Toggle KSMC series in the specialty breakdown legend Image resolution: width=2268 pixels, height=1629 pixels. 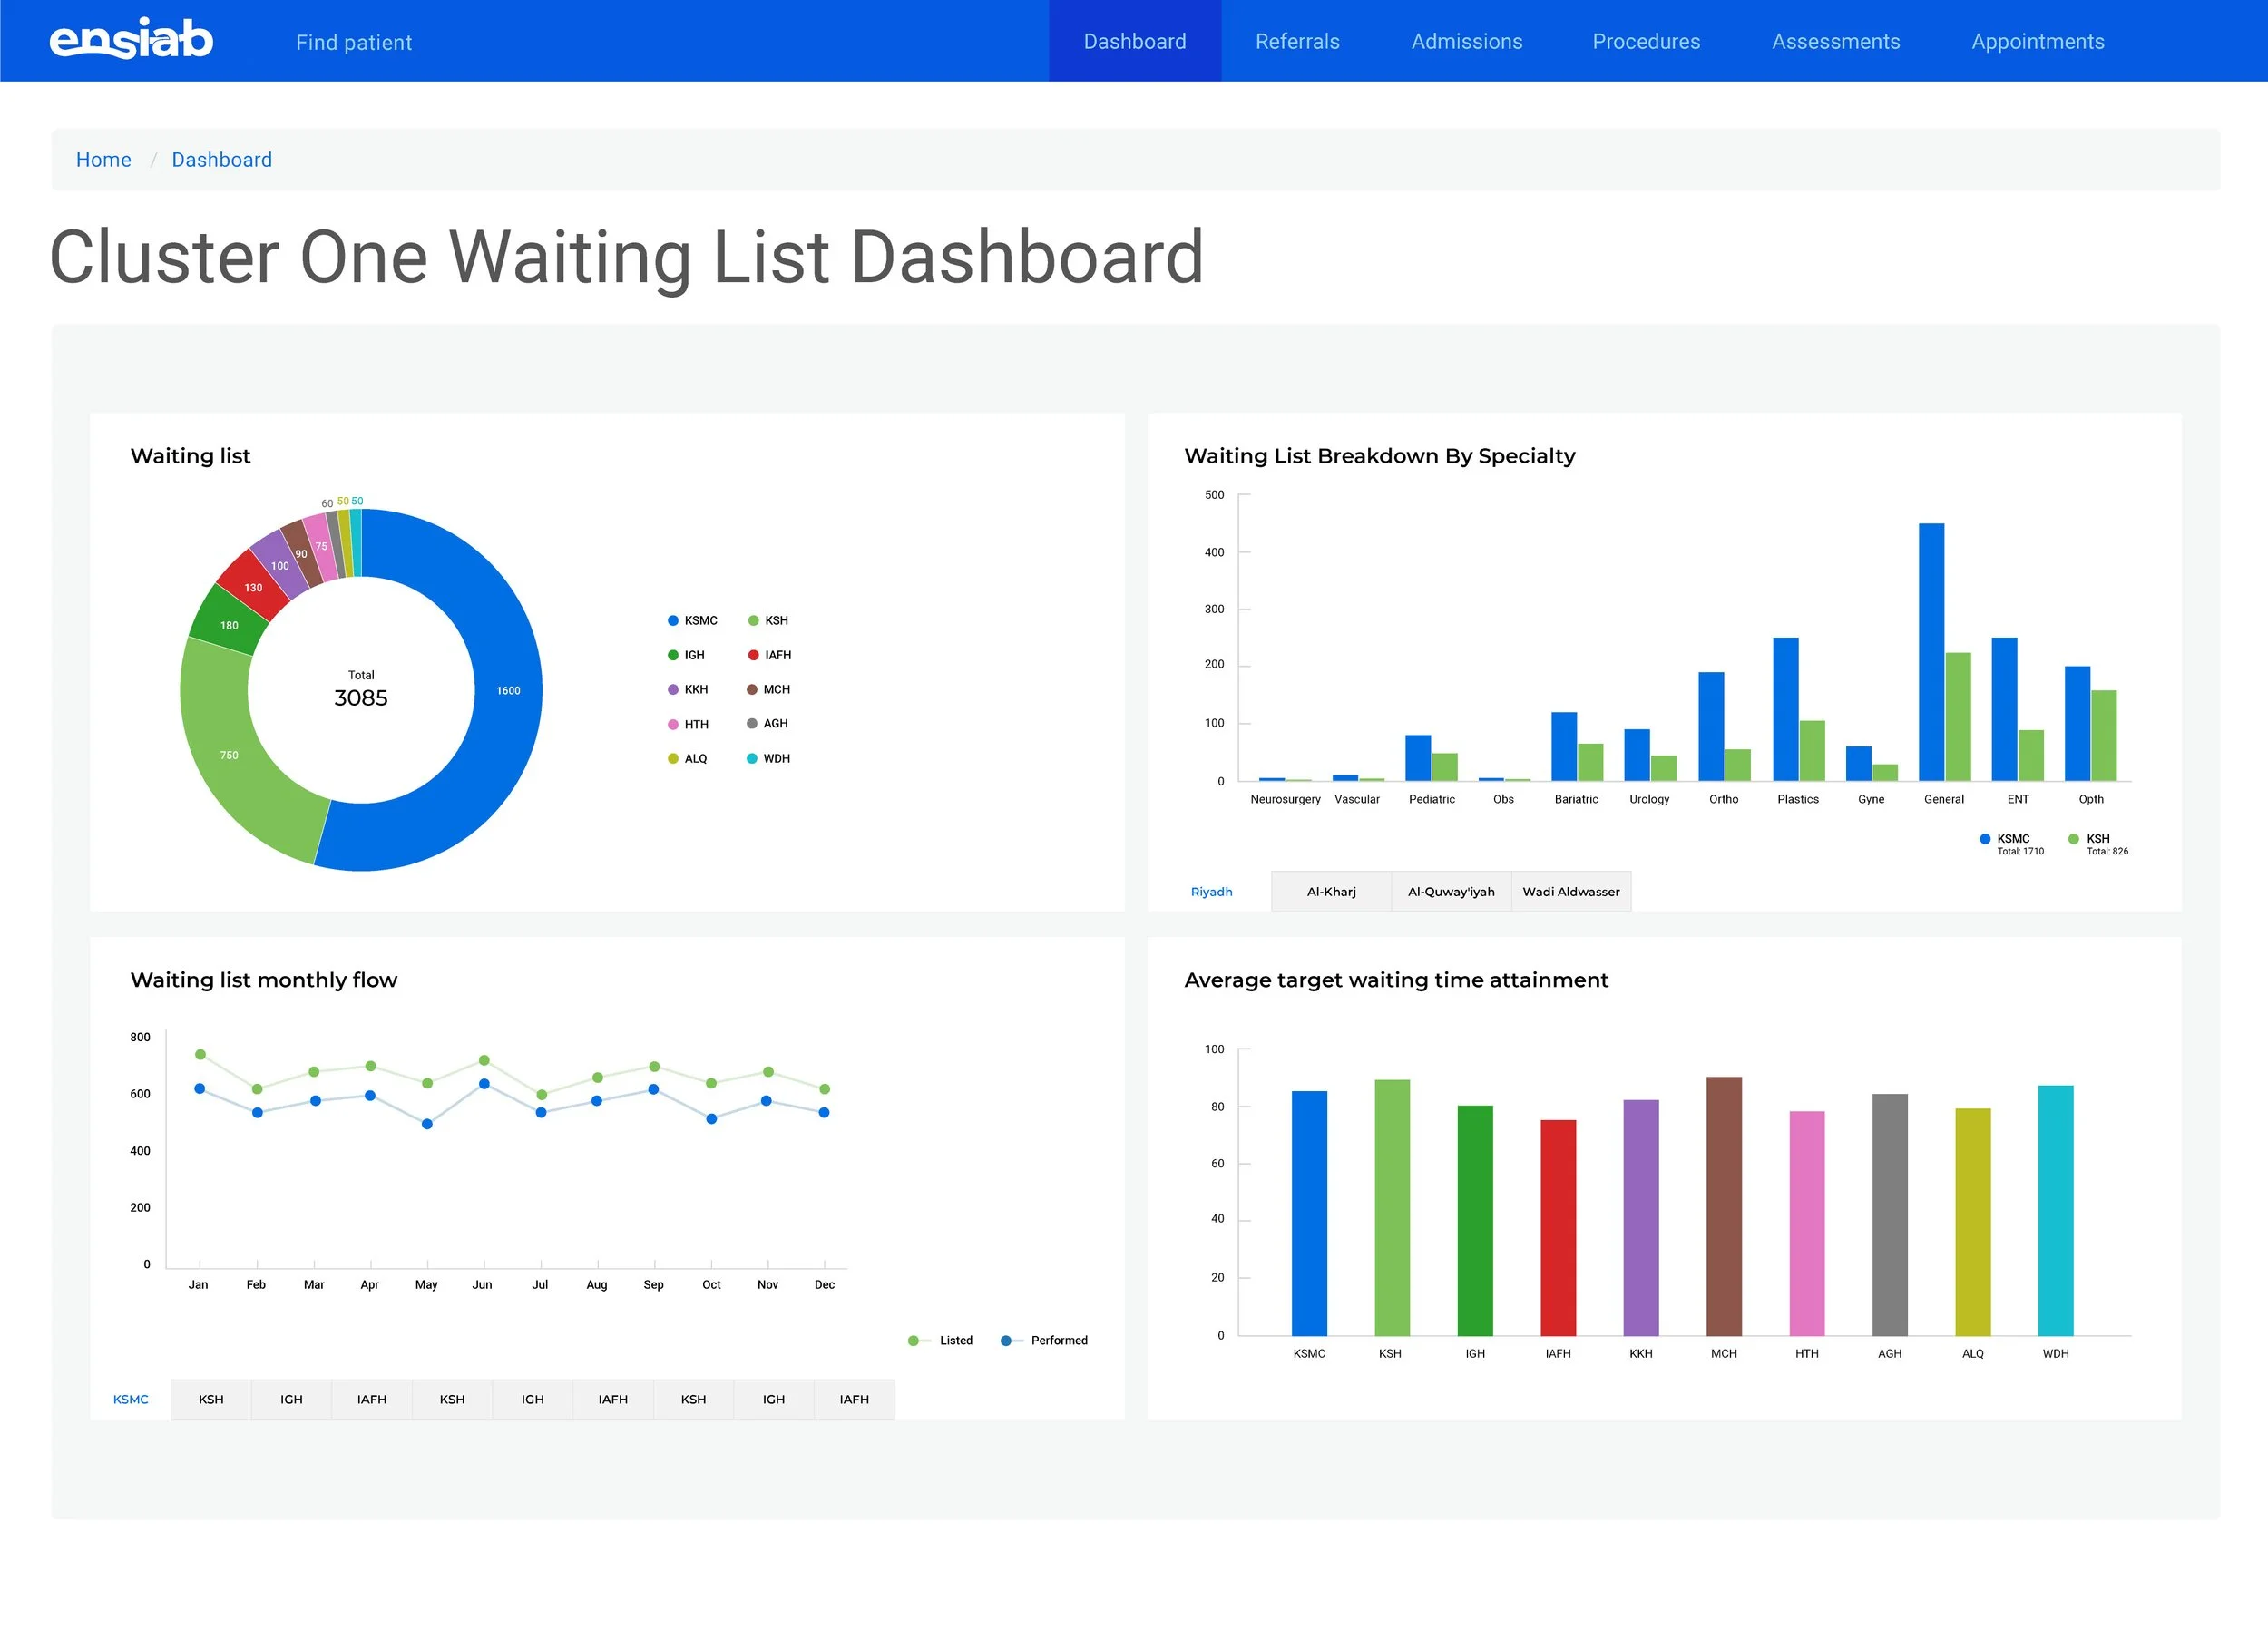1984,839
